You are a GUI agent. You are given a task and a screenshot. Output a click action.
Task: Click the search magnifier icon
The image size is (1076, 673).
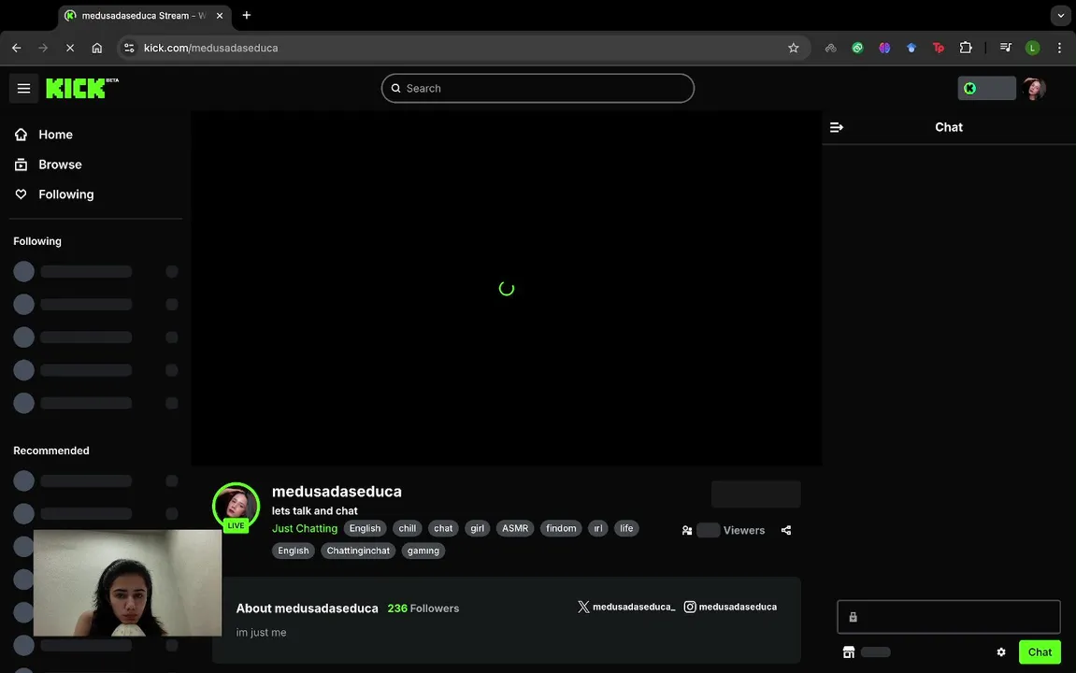tap(396, 89)
